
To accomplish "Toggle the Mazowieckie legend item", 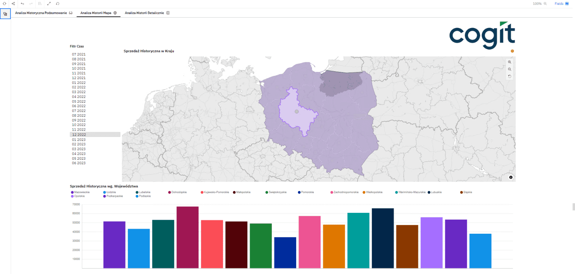I will coord(82,192).
